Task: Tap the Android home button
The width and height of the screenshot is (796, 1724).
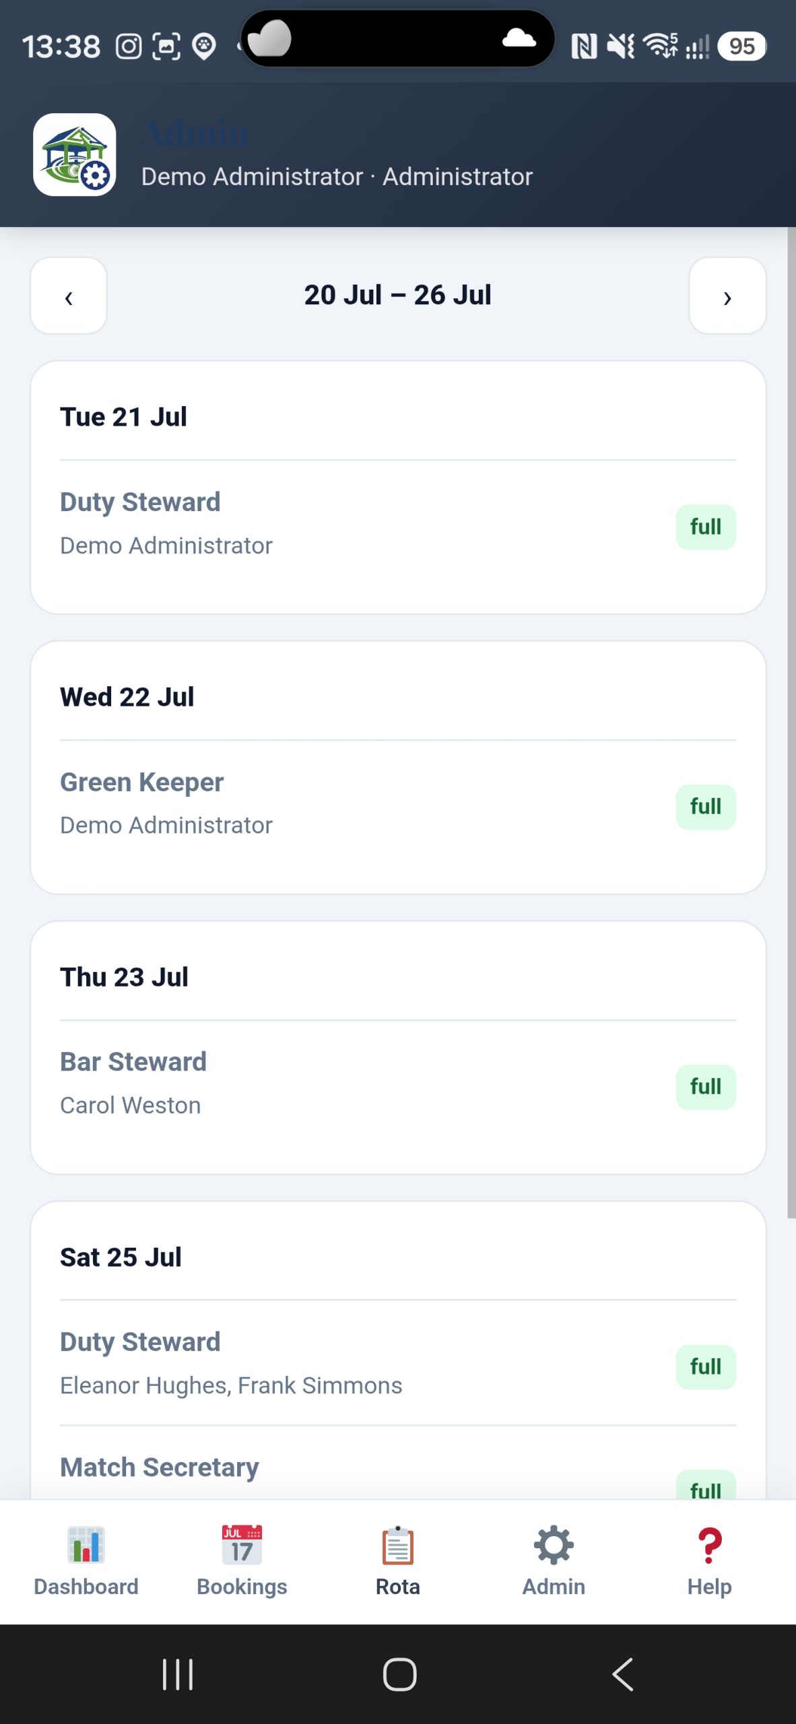Action: [399, 1674]
